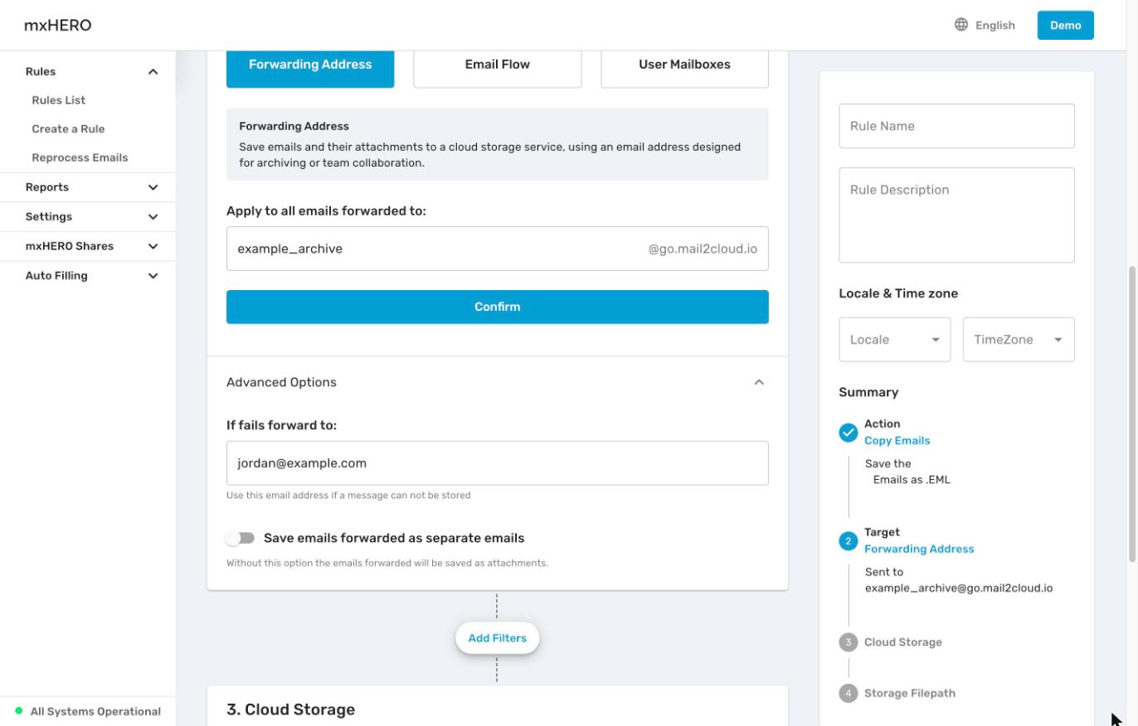Click the @go.mail2cloud.io domain suffix
Viewport: 1138px width, 726px height.
703,249
